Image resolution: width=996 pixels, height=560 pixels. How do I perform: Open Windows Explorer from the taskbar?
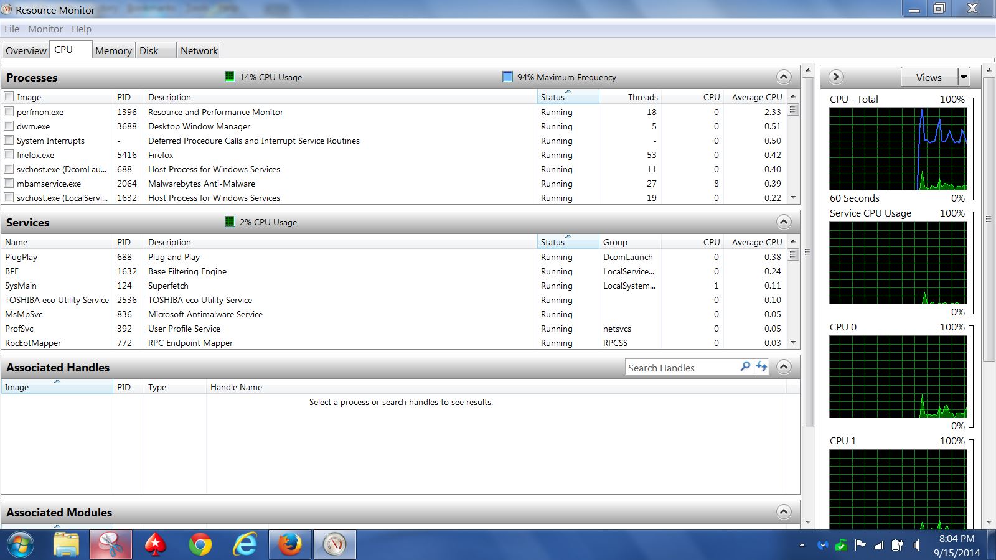66,545
